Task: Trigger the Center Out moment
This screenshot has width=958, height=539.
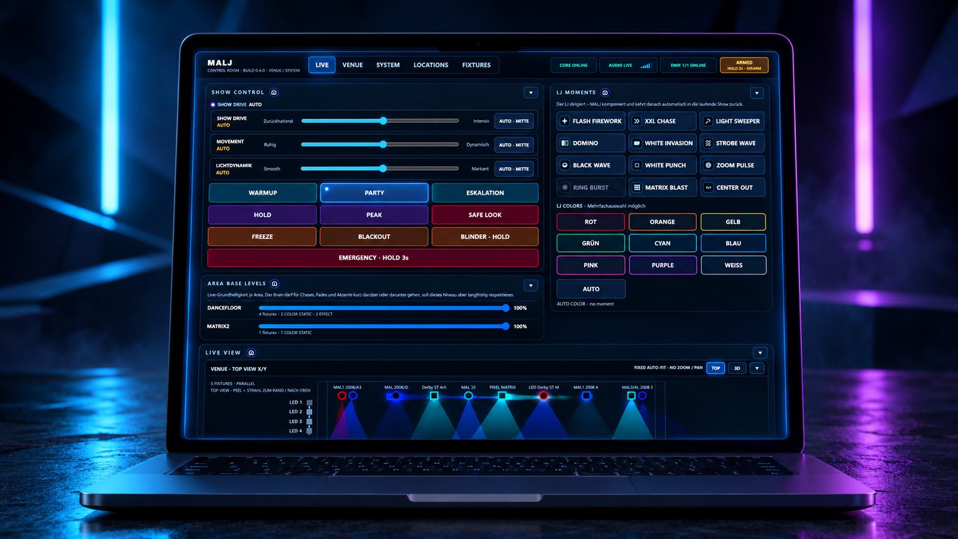Action: (x=732, y=187)
